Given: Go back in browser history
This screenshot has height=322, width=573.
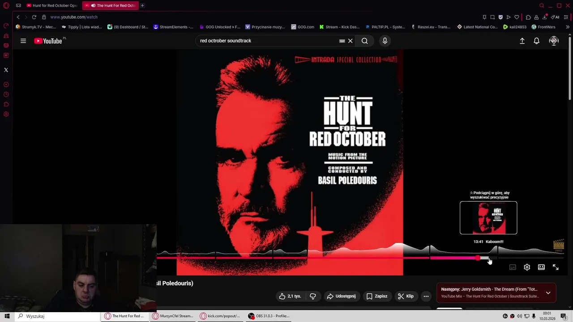Looking at the screenshot, I should [x=18, y=17].
